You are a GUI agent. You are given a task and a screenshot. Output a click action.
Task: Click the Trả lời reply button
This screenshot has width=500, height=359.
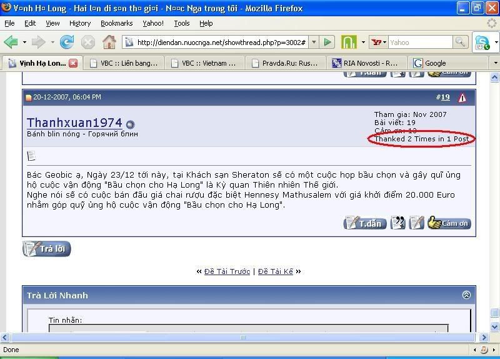coord(47,249)
